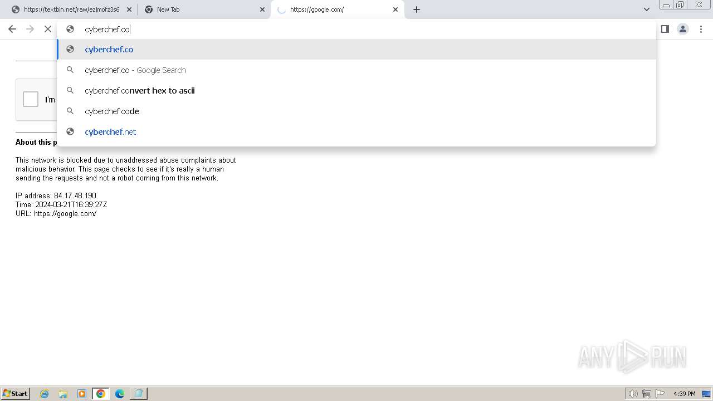
Task: Select the Chrome taskbar icon
Action: click(101, 394)
